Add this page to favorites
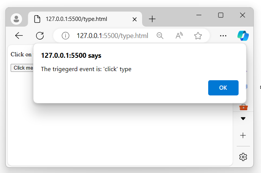Viewport: 261px width, 173px height. pos(198,36)
